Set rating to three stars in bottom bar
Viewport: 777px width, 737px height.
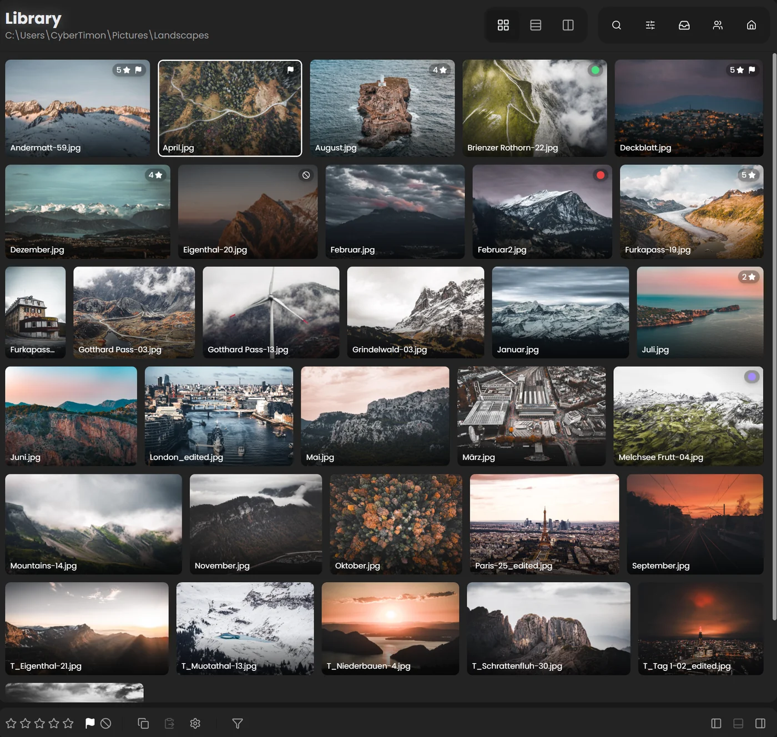point(39,723)
